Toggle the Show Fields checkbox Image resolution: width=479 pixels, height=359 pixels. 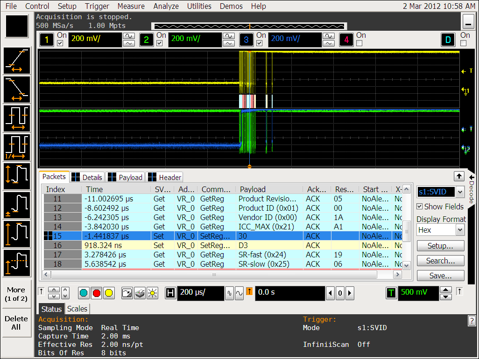tap(421, 207)
